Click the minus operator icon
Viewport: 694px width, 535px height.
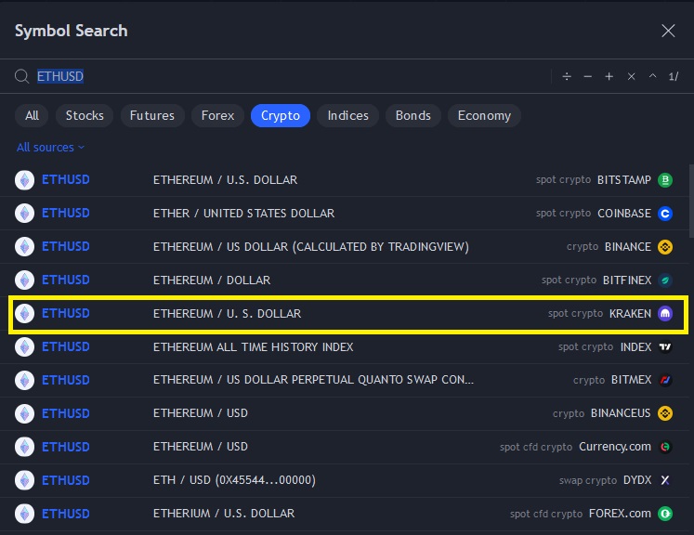588,76
